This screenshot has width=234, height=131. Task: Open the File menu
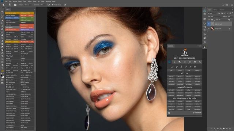point(6,1)
